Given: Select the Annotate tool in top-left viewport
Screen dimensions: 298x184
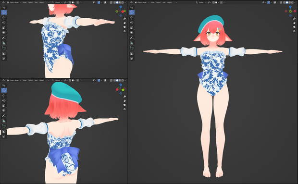Looking at the screenshot, I should point(4,38).
